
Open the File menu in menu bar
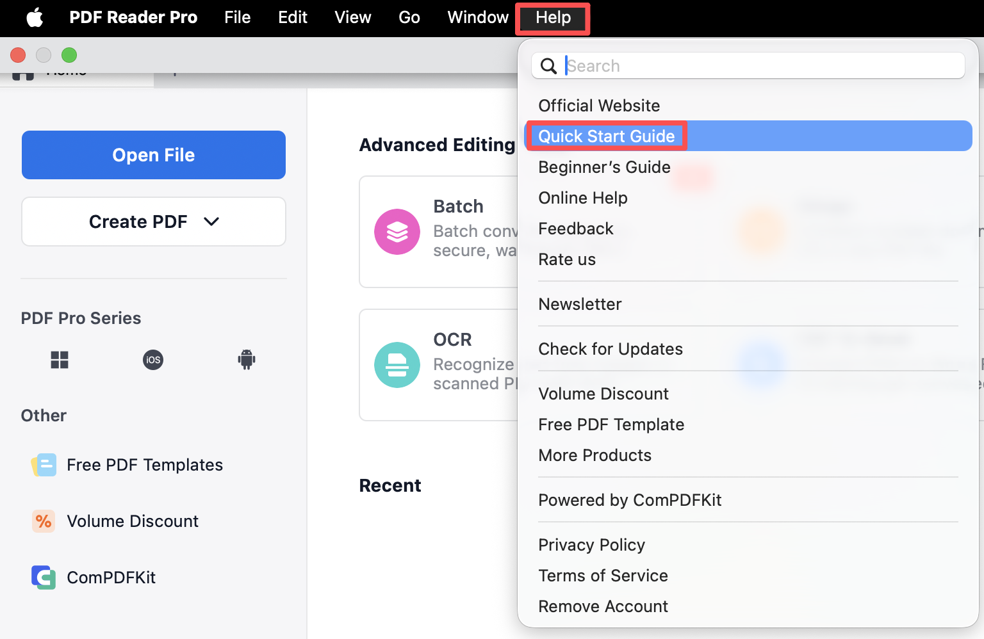(237, 18)
